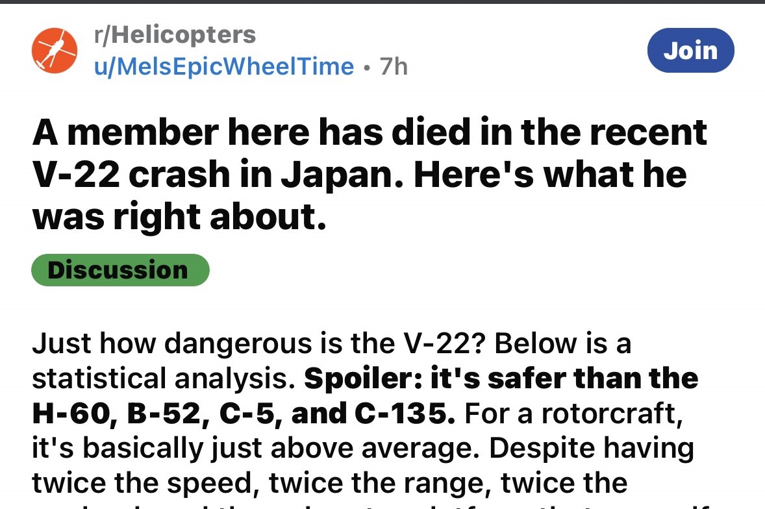Click the phrase "For a rotorcraft,"
Image resolution: width=765 pixels, height=509 pixels.
point(571,414)
